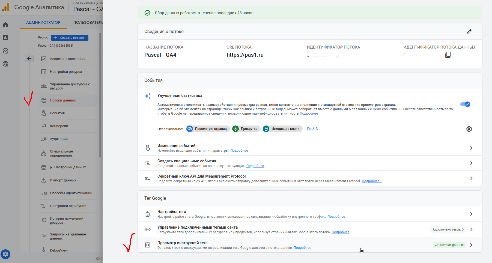Open DebugView in admin menu
Viewport: 492px width, 263px height.
pos(59,250)
